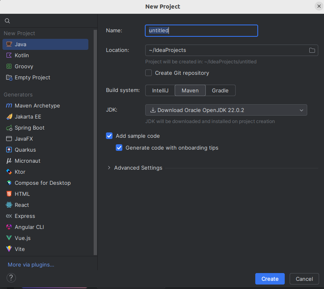Viewport: 324px width, 289px height.
Task: Click the JavaFX window icon
Action: 9,139
